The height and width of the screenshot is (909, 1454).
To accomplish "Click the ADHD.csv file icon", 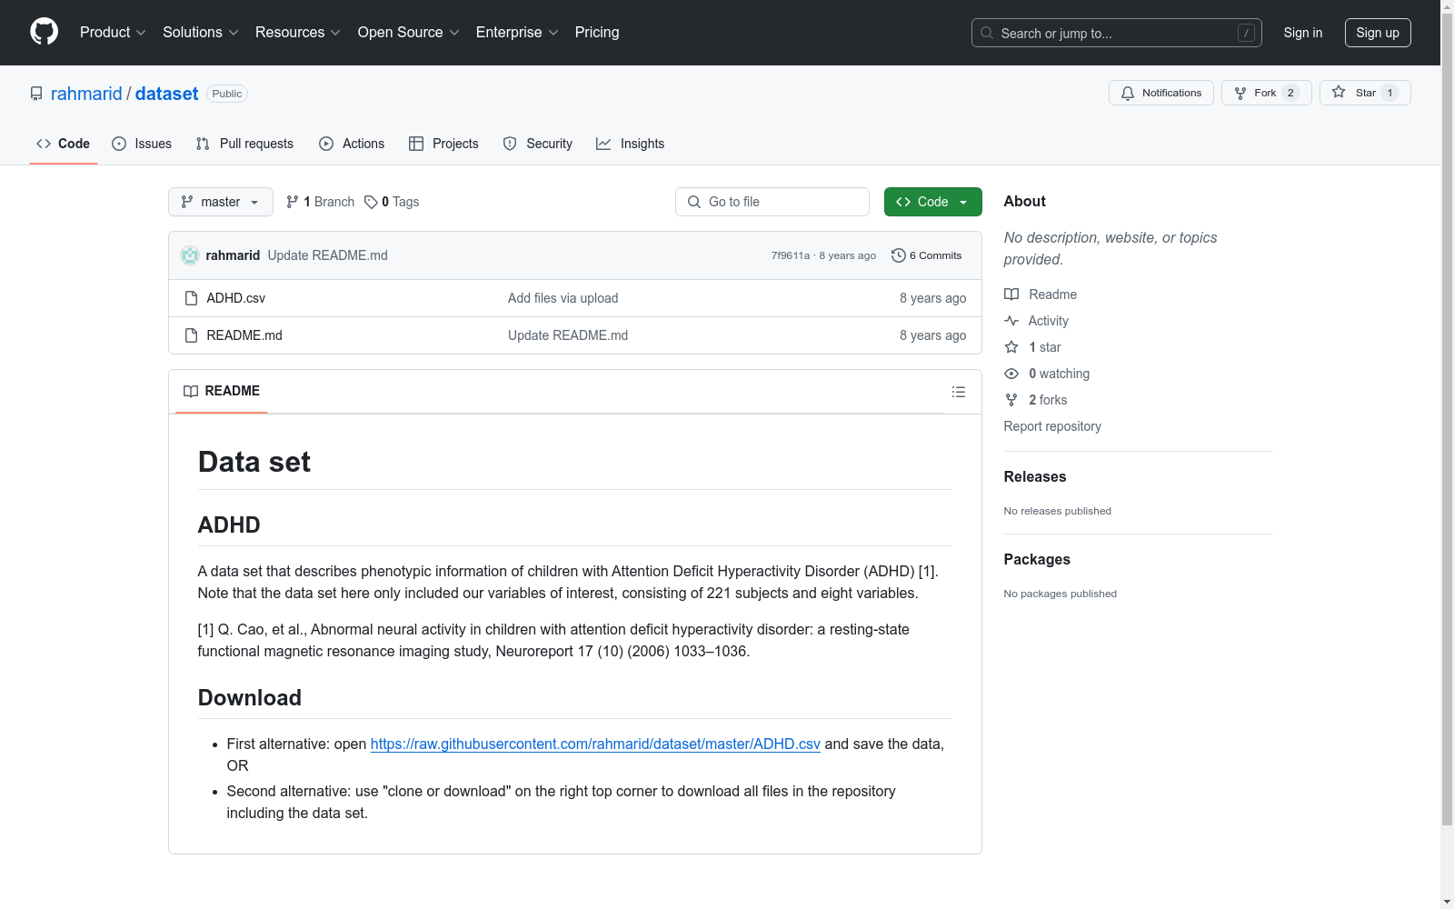I will [x=191, y=298].
